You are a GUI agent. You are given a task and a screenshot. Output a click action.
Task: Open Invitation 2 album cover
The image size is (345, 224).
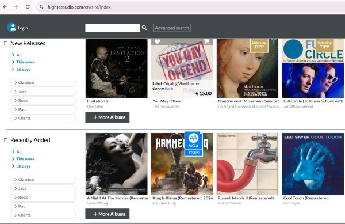(x=117, y=69)
